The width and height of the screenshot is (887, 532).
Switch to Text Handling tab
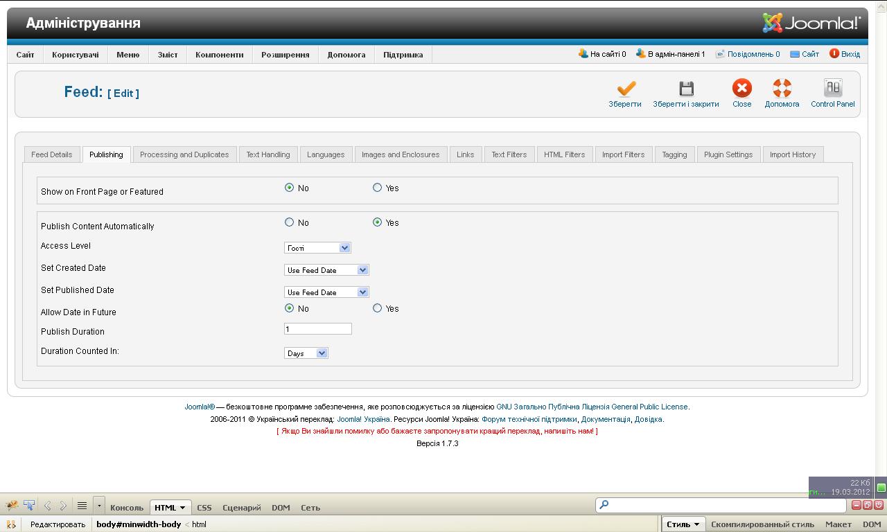pyautogui.click(x=268, y=154)
